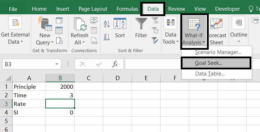This screenshot has height=132, width=260.
Task: Select column B header
Action: pyautogui.click(x=60, y=78)
